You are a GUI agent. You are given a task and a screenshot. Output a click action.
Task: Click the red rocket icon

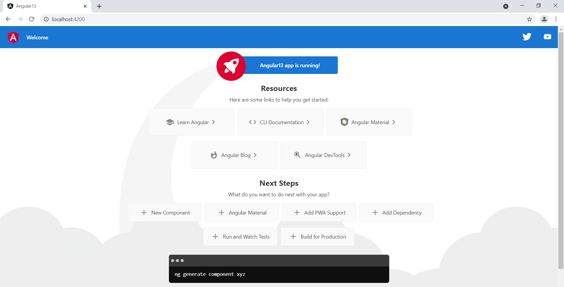231,66
